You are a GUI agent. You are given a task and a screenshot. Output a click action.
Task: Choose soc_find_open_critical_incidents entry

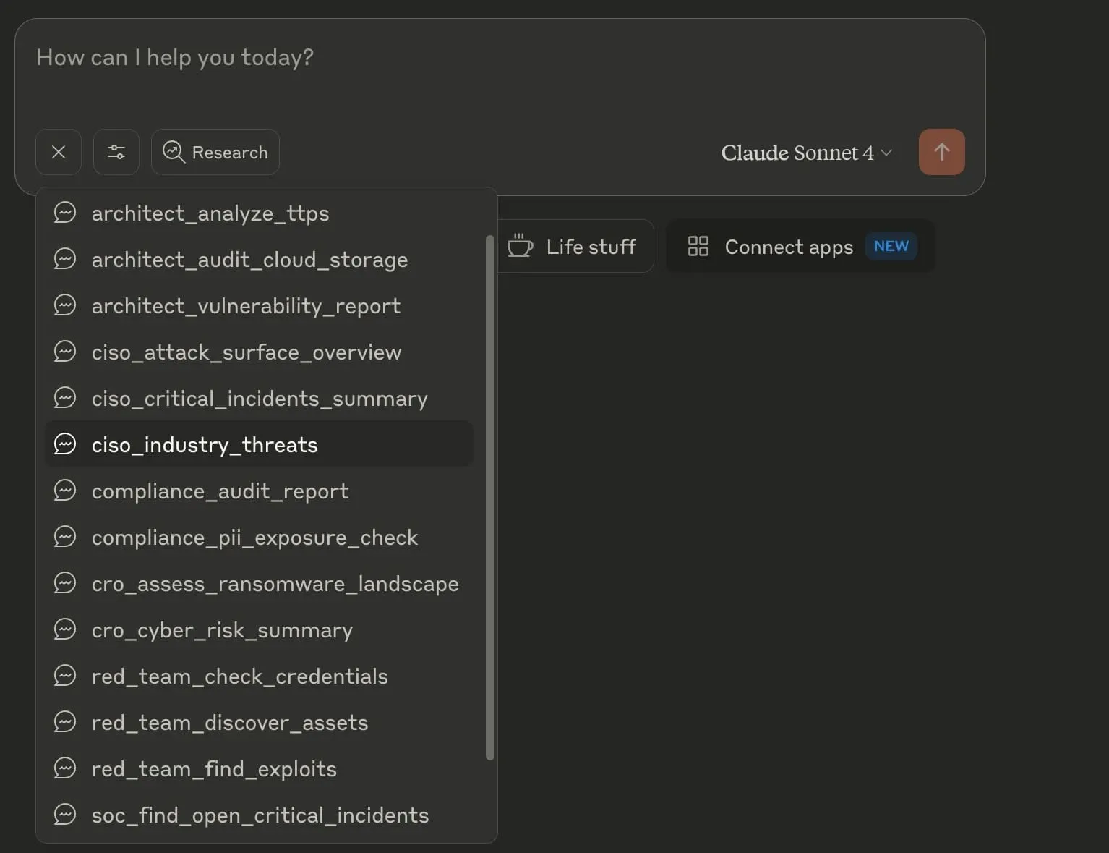[260, 815]
